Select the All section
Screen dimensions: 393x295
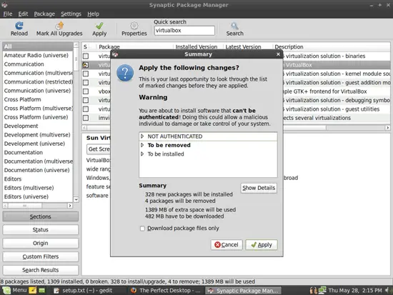tap(38, 46)
